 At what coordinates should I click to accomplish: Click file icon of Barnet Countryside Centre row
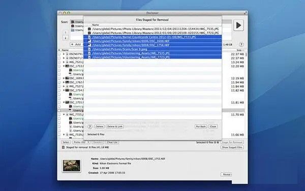pos(89,37)
